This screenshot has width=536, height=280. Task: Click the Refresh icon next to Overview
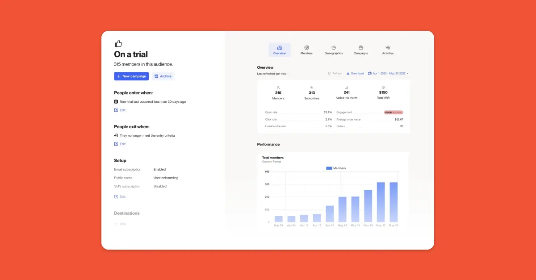330,73
